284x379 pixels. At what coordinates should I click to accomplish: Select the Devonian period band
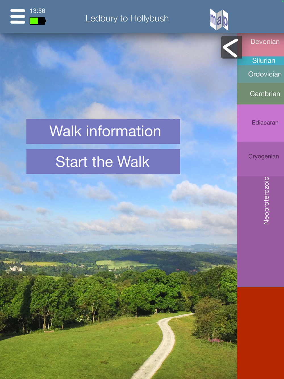[261, 45]
